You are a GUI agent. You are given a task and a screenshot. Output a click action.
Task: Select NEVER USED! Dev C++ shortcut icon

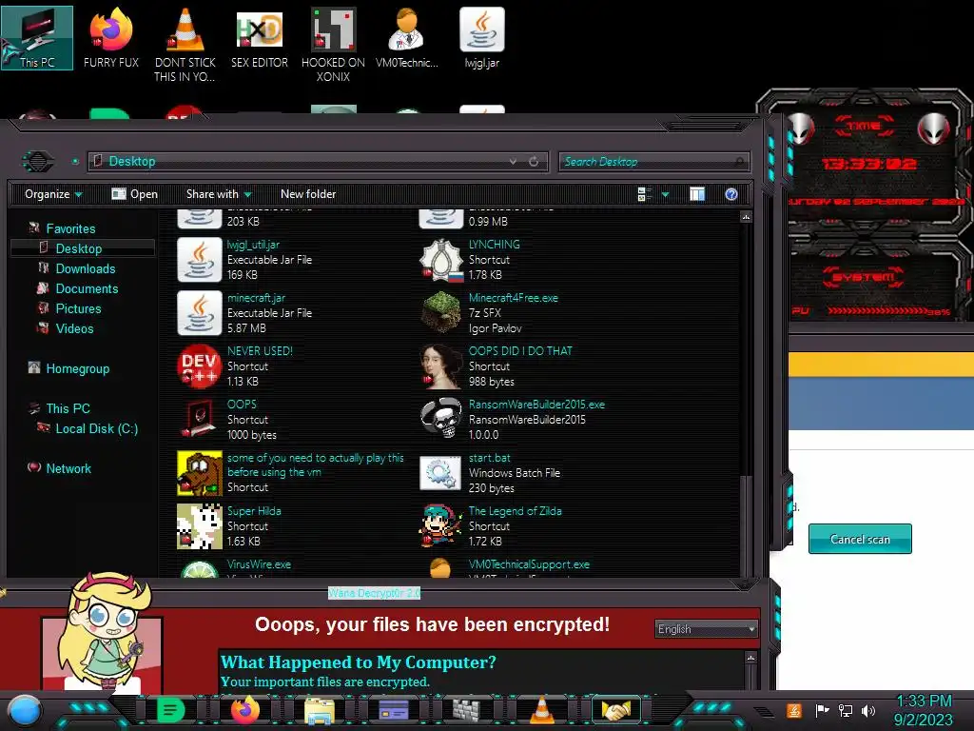click(200, 366)
